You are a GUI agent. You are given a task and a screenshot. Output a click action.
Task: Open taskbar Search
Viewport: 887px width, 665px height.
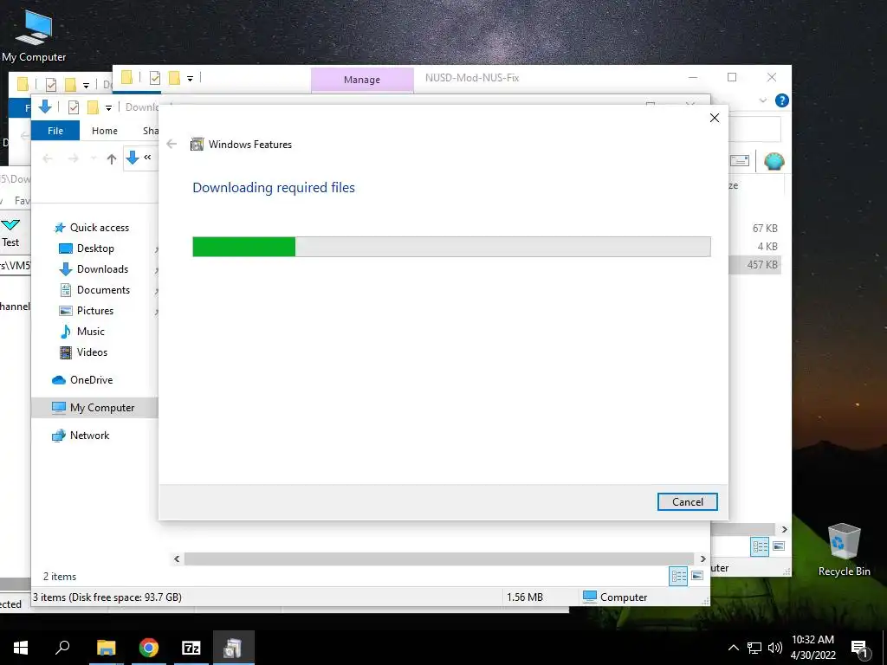point(62,648)
